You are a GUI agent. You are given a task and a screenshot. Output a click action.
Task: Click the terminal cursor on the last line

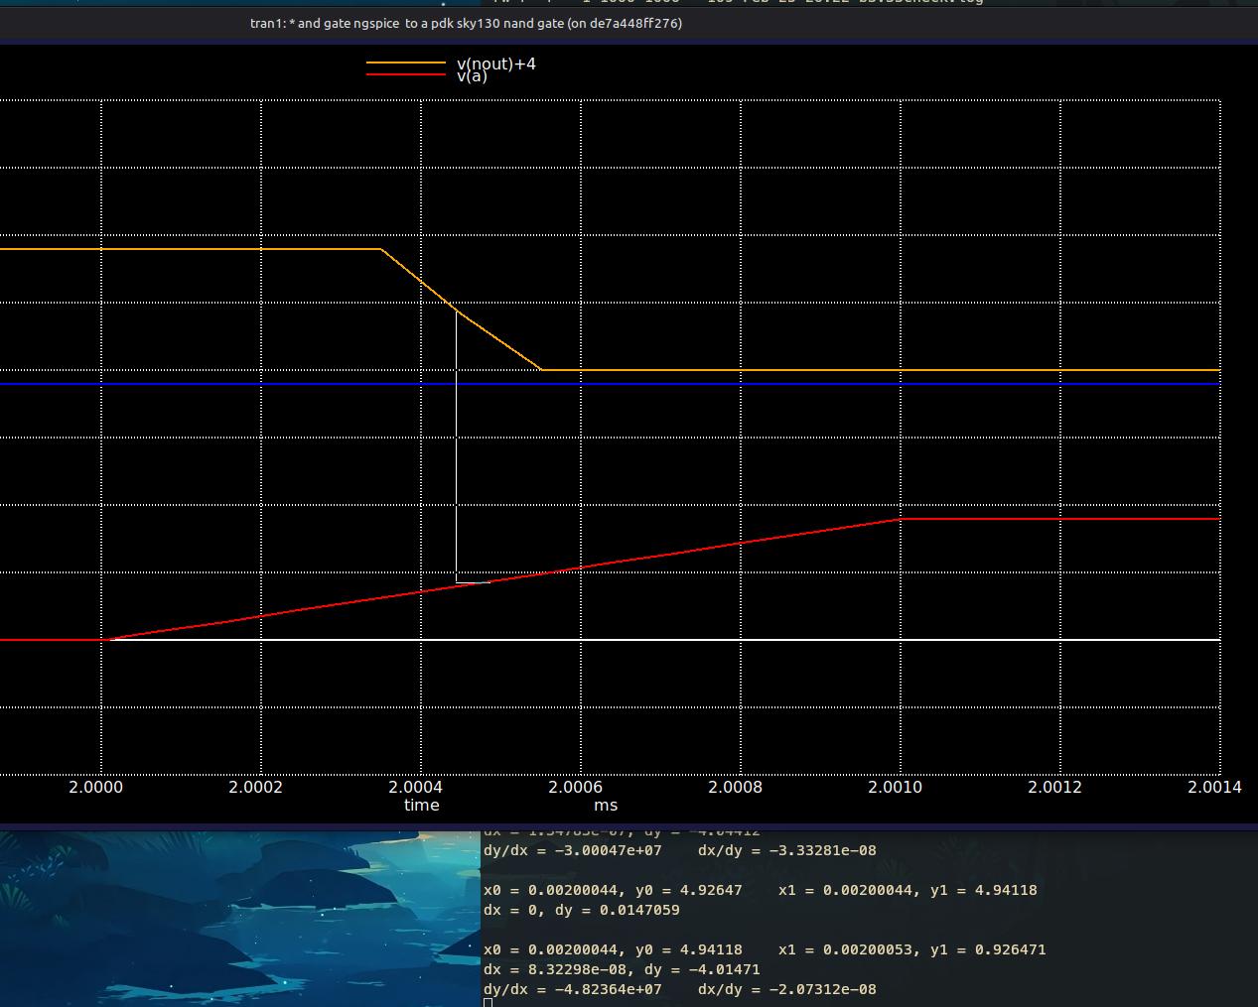coord(488,1002)
